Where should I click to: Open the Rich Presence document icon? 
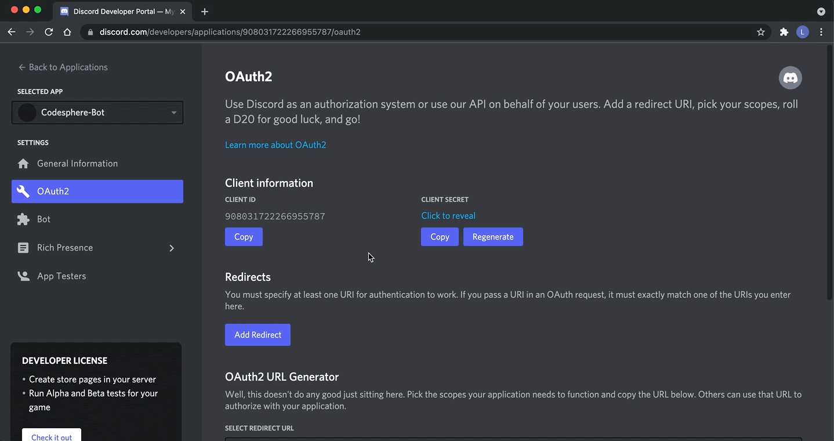(x=23, y=247)
